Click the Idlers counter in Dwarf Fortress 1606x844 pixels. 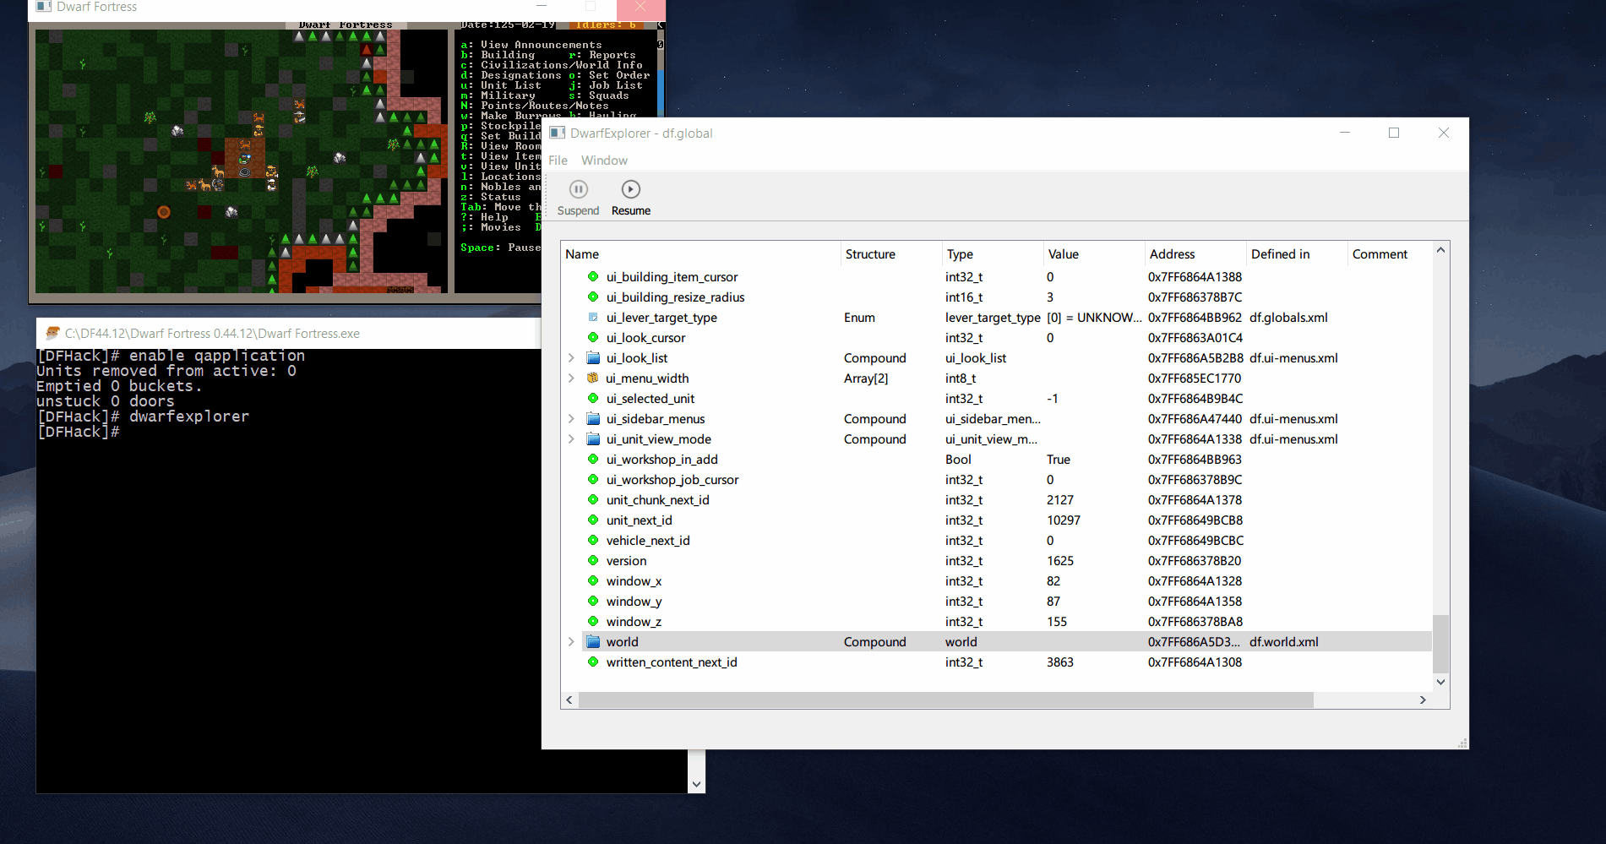[x=606, y=25]
